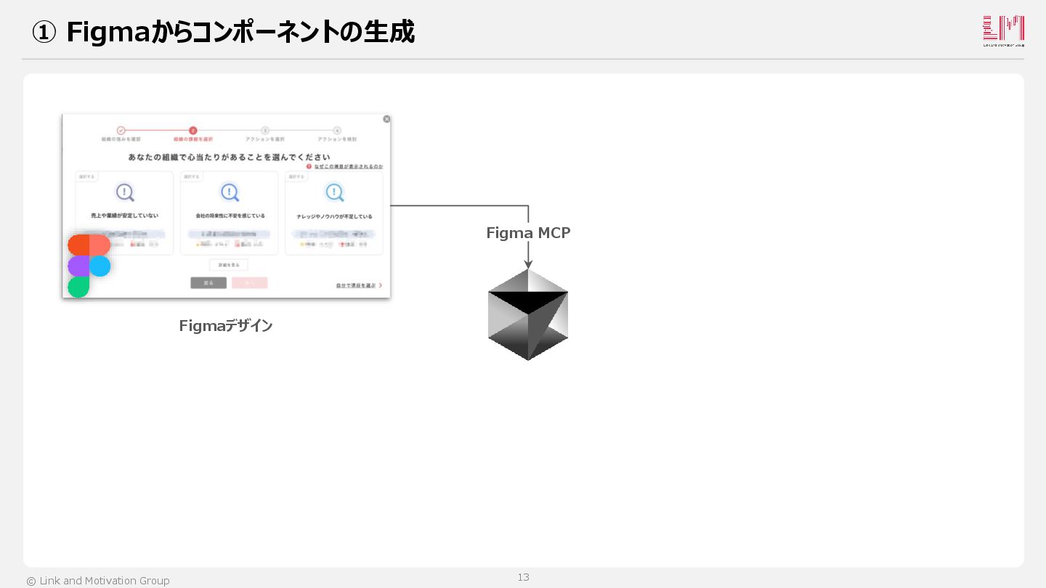The height and width of the screenshot is (588, 1046).
Task: Click the © Link and Motivation Group footer
Action: tap(98, 581)
